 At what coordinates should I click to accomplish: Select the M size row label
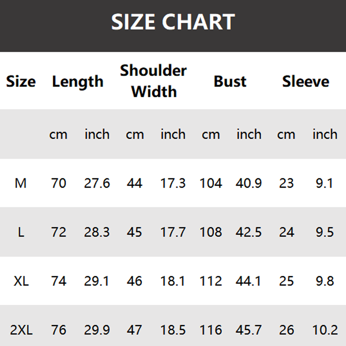(x=21, y=183)
